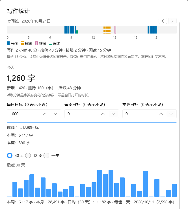Image resolution: width=188 pixels, height=209 pixels.
Task: Click the blue 写作 legend swatch
Action: click(8, 43)
